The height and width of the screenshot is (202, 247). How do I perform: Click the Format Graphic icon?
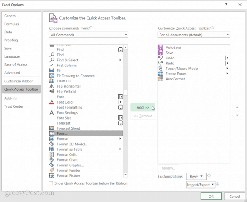tap(52, 165)
